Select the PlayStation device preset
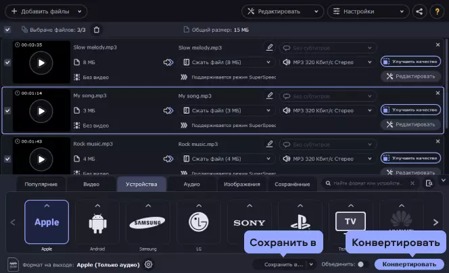This screenshot has height=273, width=449. [300, 222]
